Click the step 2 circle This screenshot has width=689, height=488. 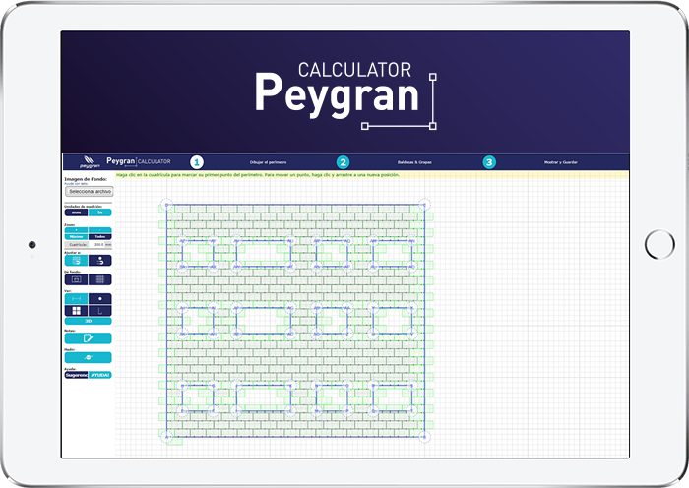point(343,162)
